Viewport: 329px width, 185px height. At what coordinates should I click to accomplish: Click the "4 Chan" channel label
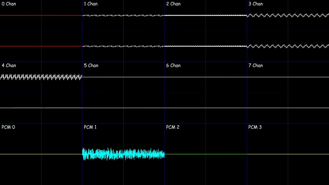(x=9, y=66)
